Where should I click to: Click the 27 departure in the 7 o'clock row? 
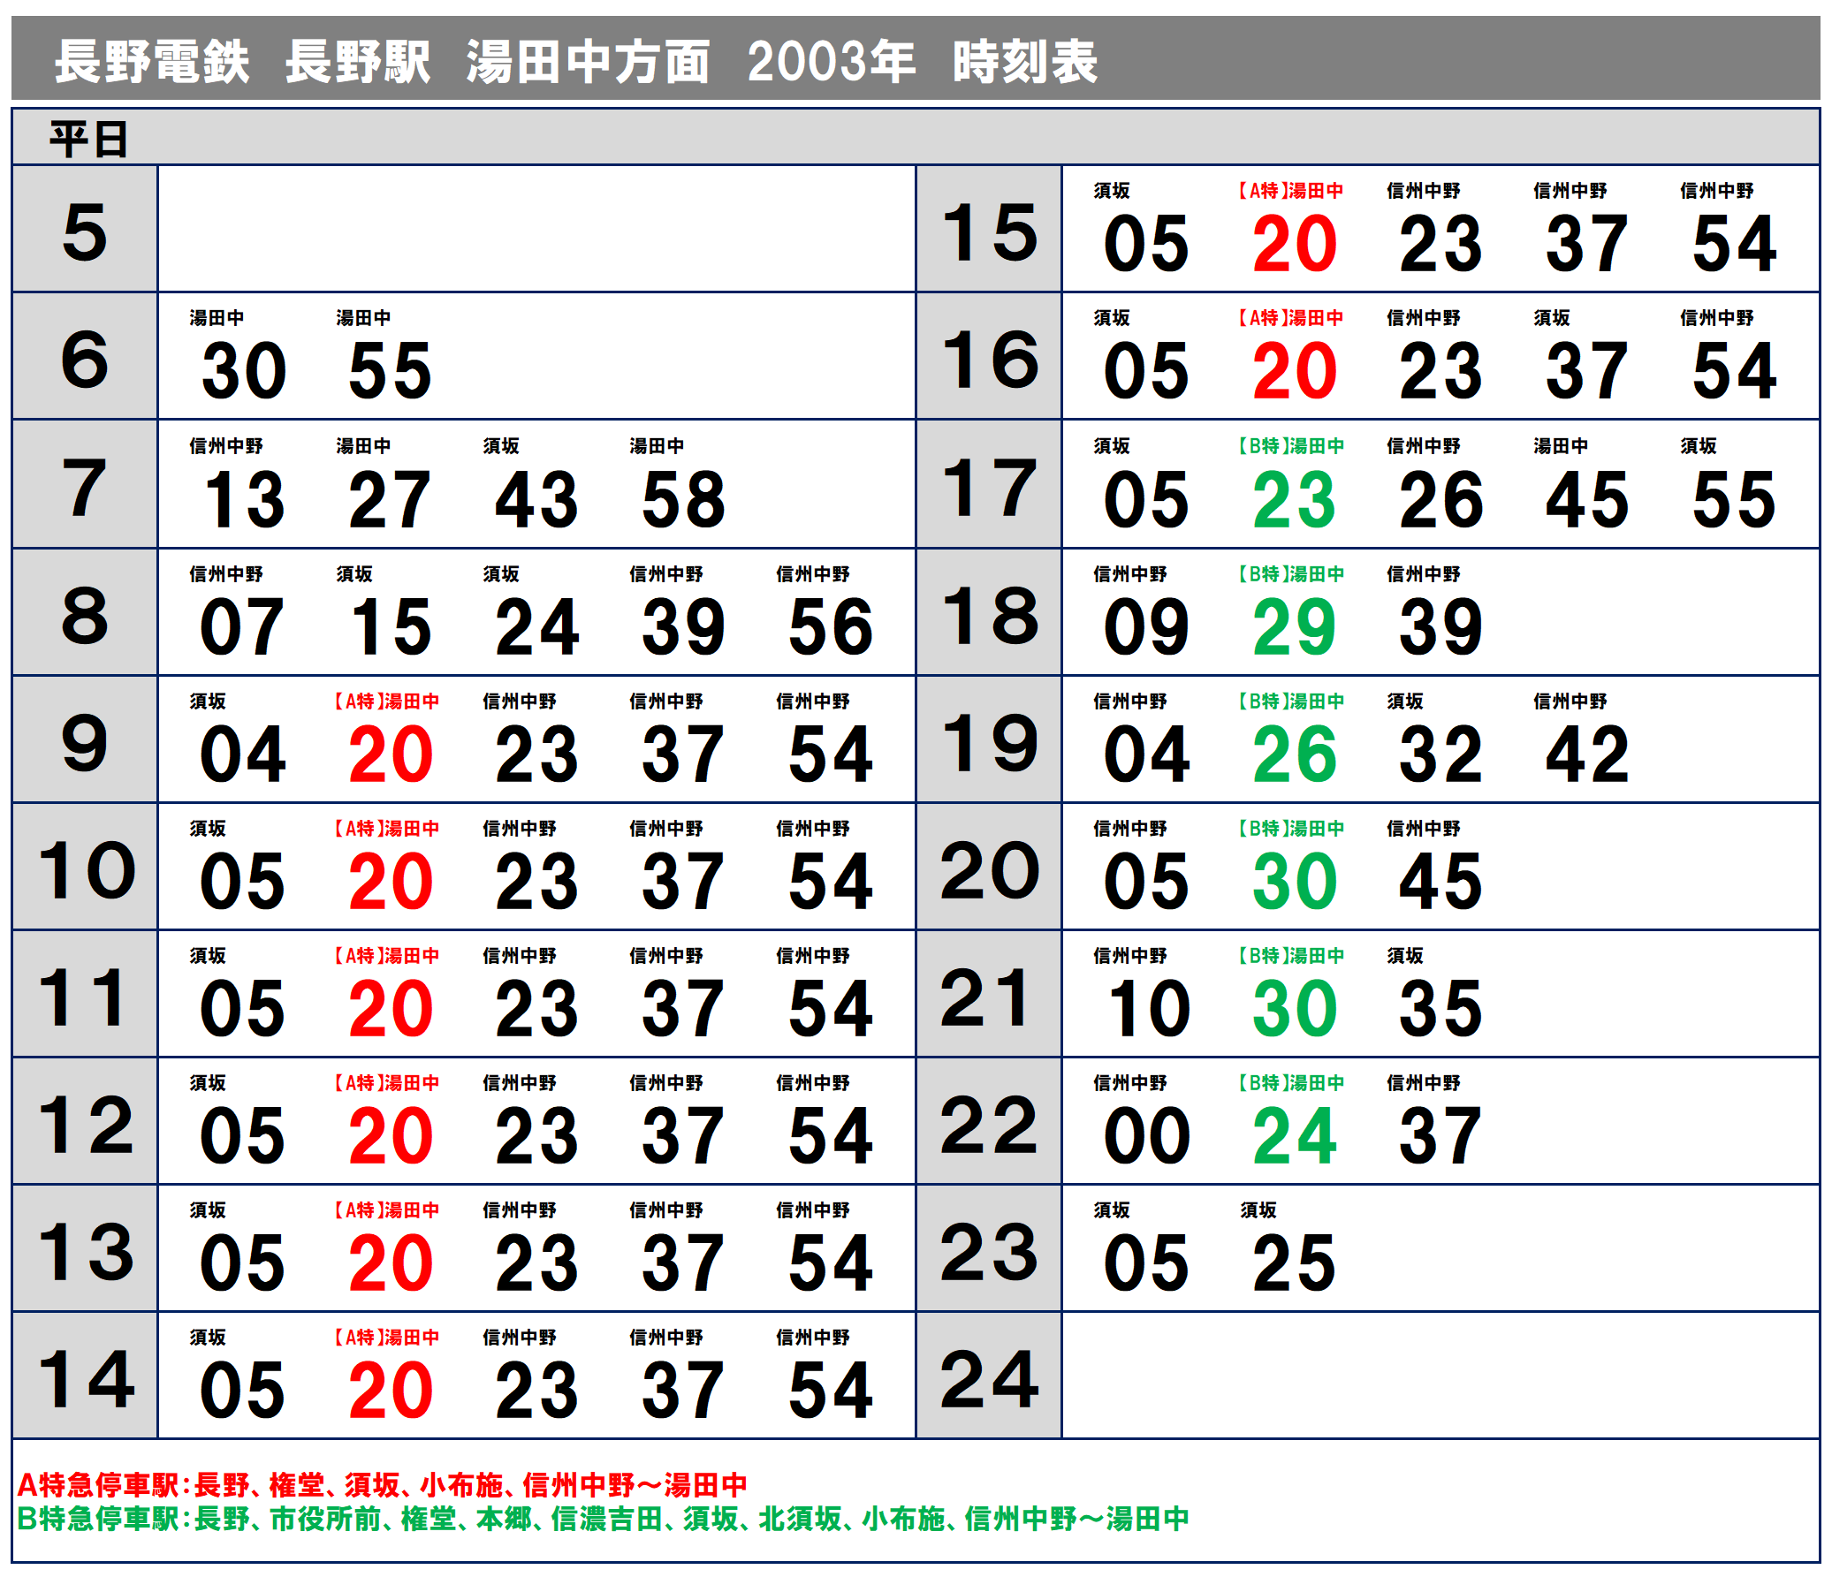(x=390, y=499)
